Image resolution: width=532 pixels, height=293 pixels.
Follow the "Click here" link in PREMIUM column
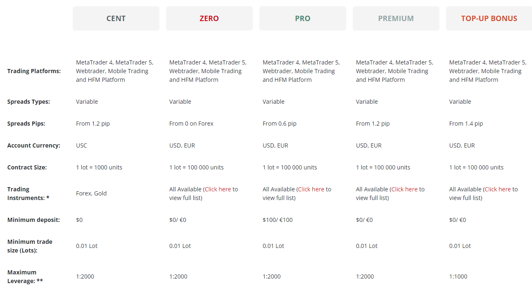(404, 189)
